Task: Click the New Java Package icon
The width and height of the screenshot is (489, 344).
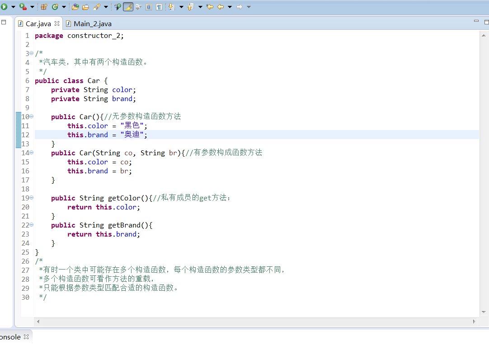Action: (44, 7)
